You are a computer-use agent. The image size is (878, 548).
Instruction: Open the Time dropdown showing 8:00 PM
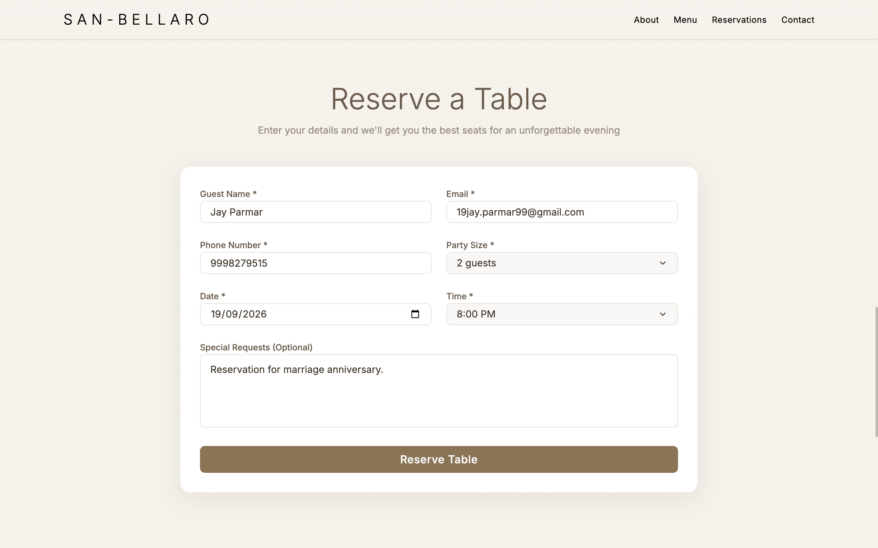pyautogui.click(x=562, y=314)
